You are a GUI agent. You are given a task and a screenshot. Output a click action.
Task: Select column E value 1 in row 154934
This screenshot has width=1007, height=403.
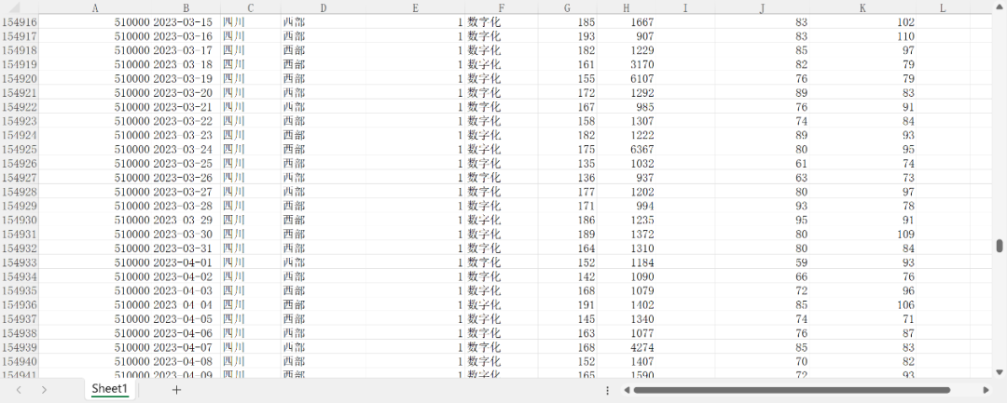pyautogui.click(x=416, y=276)
